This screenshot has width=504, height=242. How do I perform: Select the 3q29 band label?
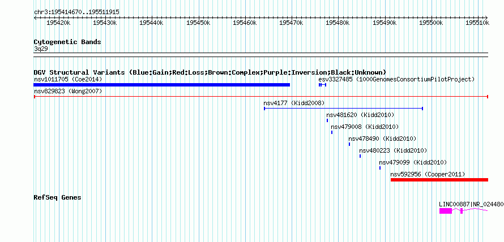point(40,49)
